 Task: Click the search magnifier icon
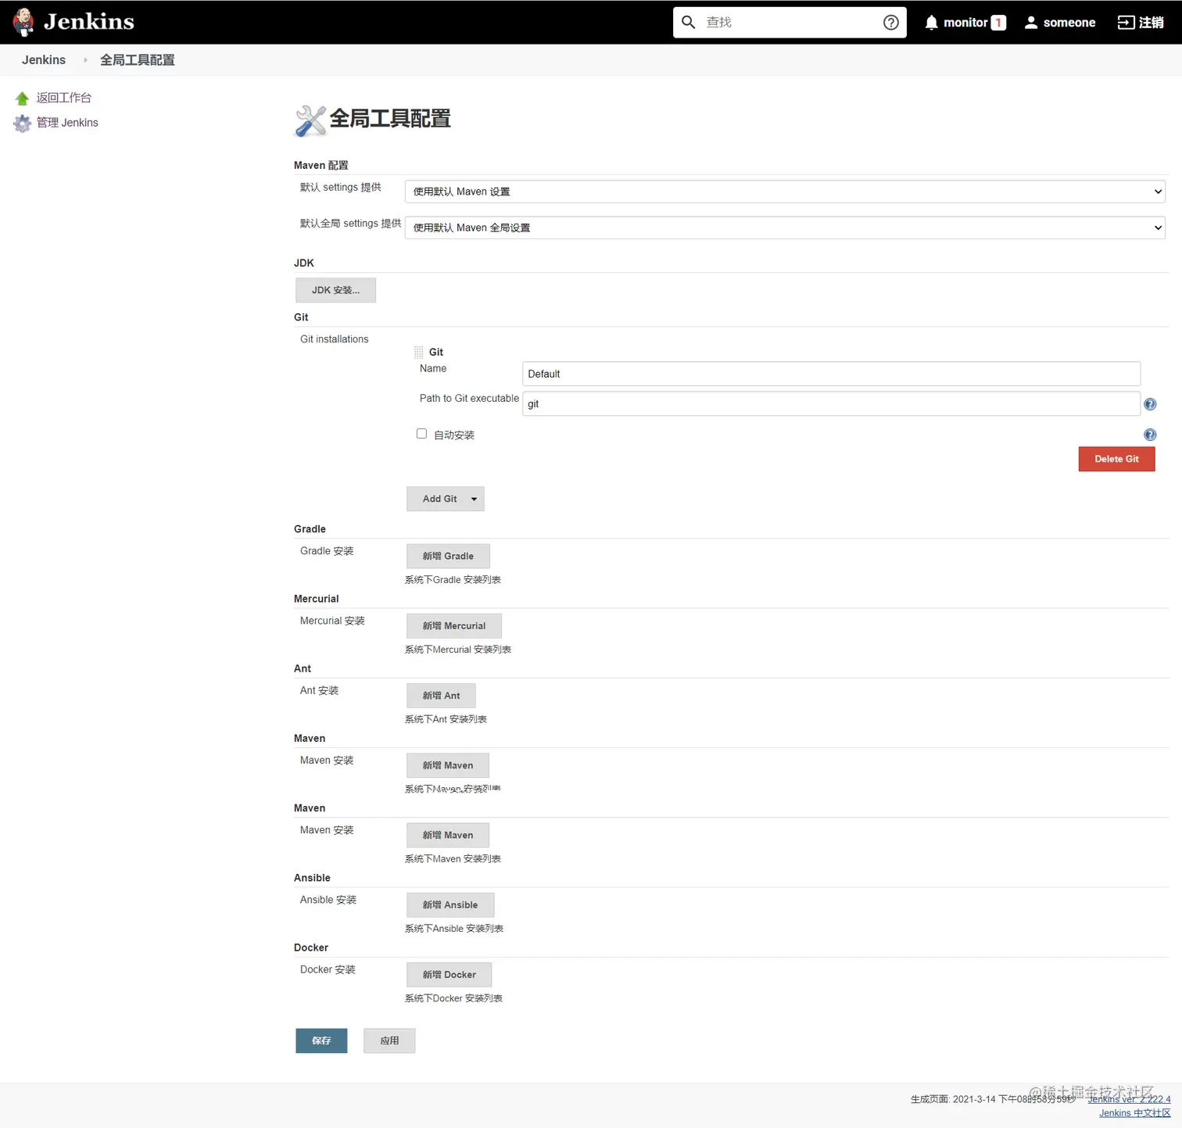tap(688, 22)
